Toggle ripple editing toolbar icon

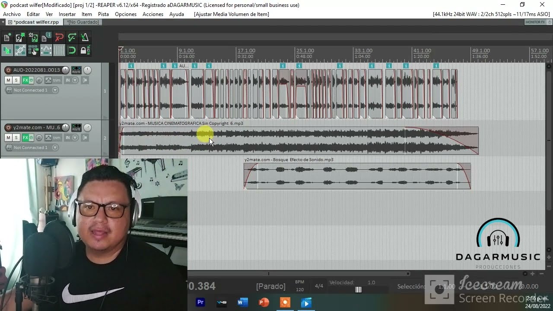(x=33, y=50)
